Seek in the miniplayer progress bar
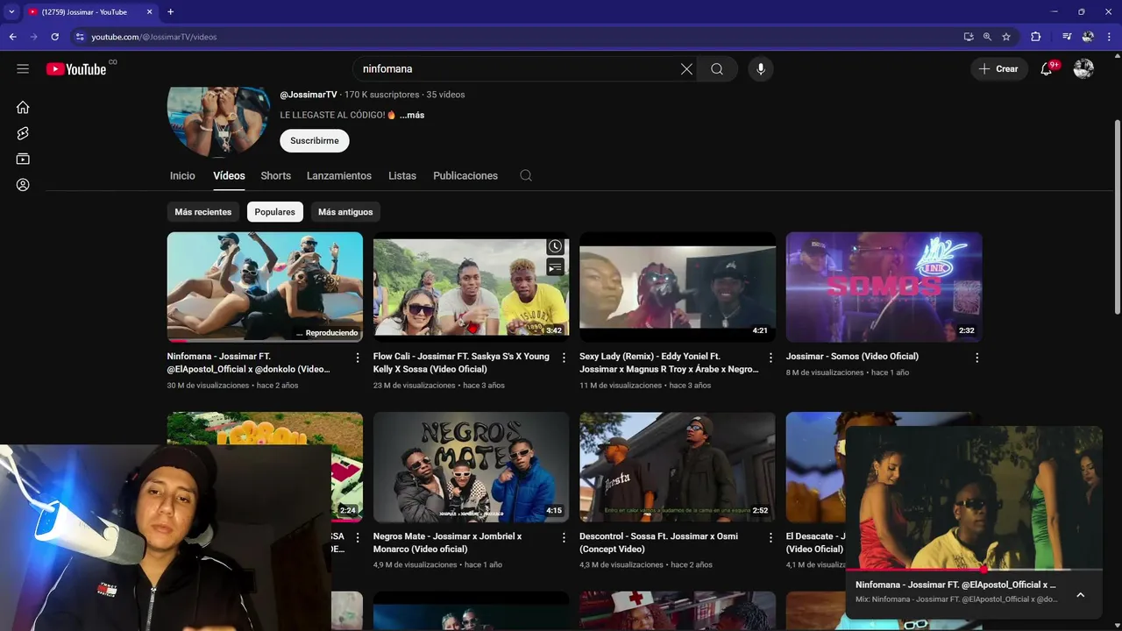Viewport: 1122px width, 631px height. [x=973, y=569]
